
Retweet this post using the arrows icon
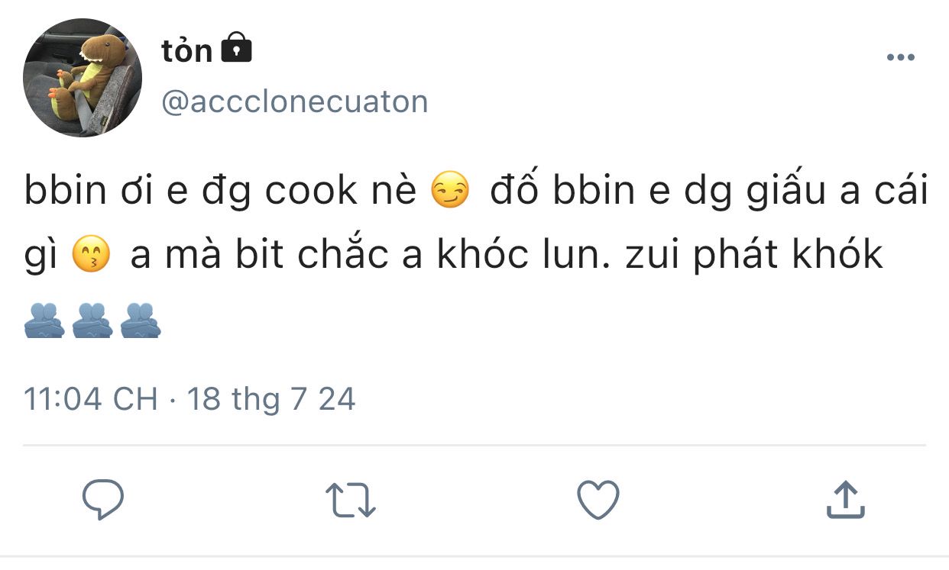tap(351, 501)
